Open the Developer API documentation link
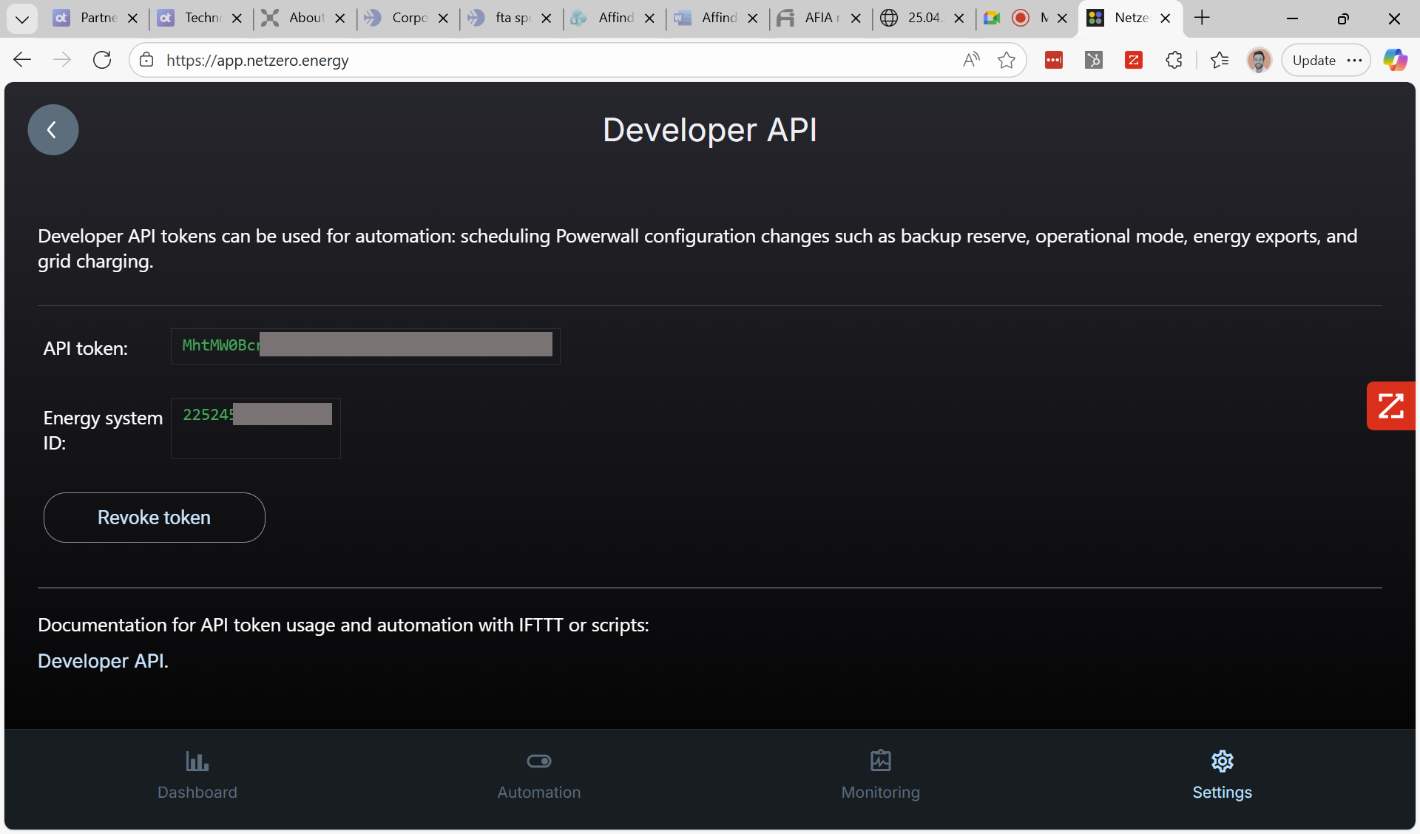1420x834 pixels. 100,660
